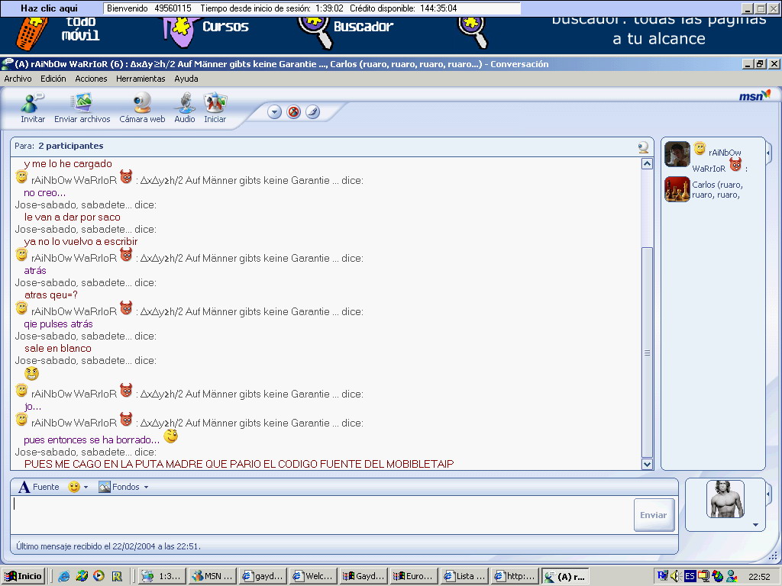Select the message 'y me lo he cargado'
782x586 pixels.
pos(68,164)
